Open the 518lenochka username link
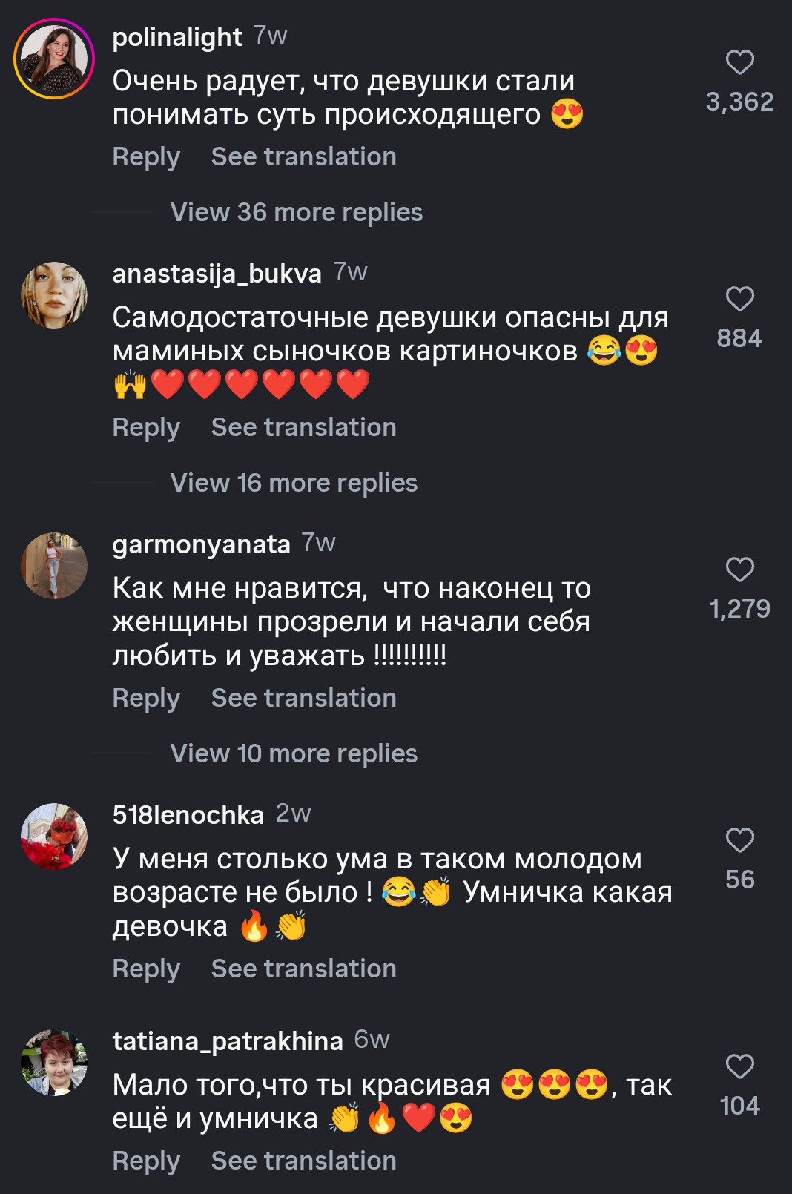 click(x=188, y=815)
